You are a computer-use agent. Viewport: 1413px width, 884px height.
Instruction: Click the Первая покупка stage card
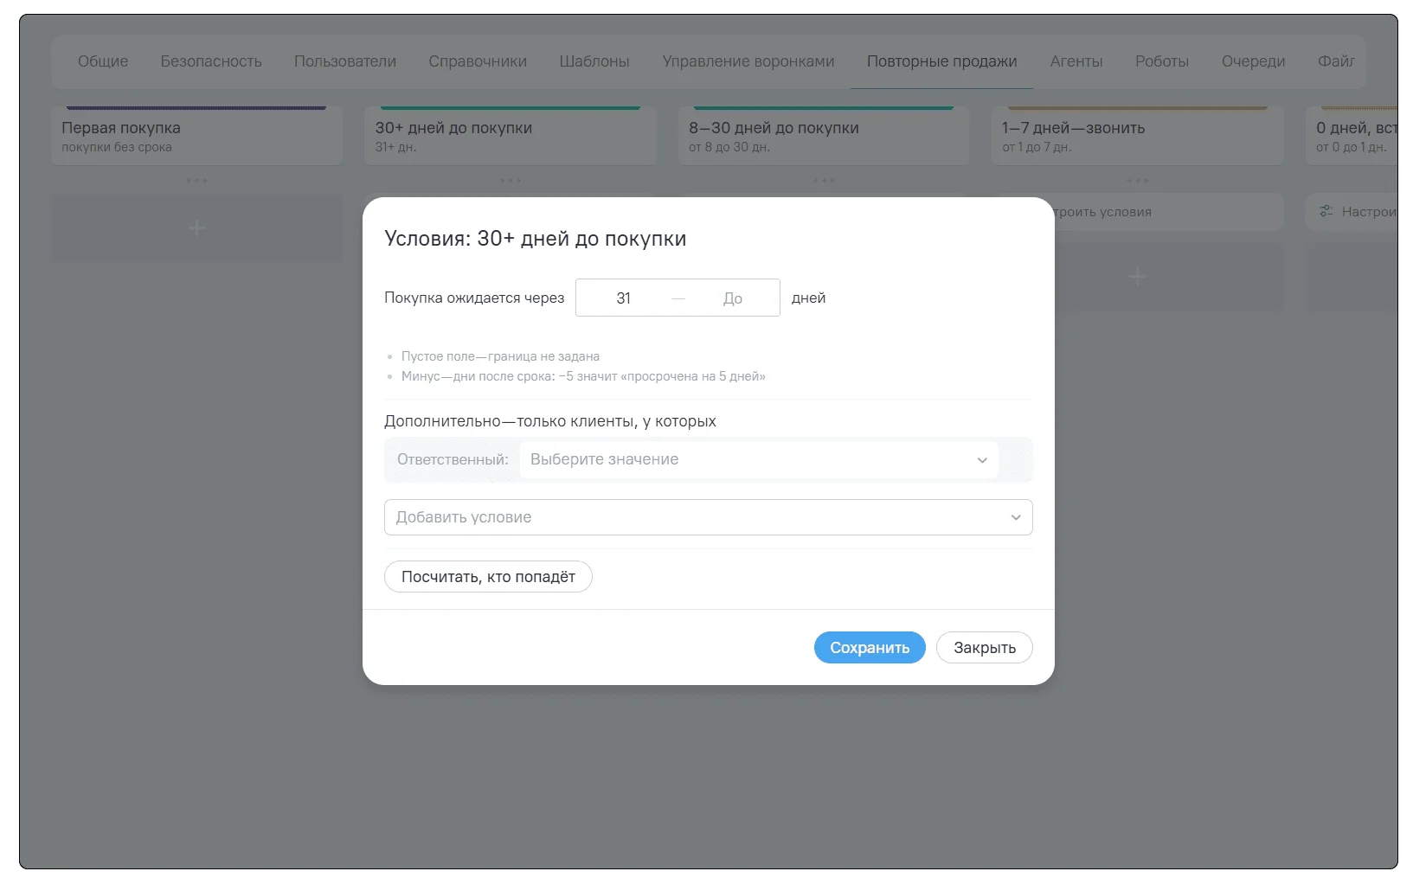point(197,136)
